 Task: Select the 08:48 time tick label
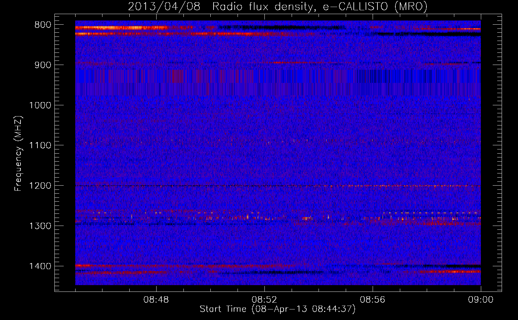156,300
